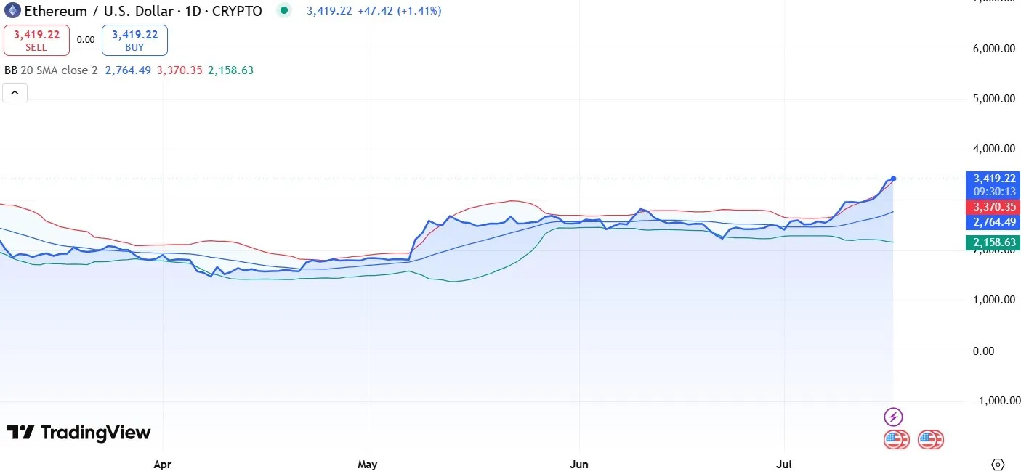Click the green market status dot

[x=283, y=11]
